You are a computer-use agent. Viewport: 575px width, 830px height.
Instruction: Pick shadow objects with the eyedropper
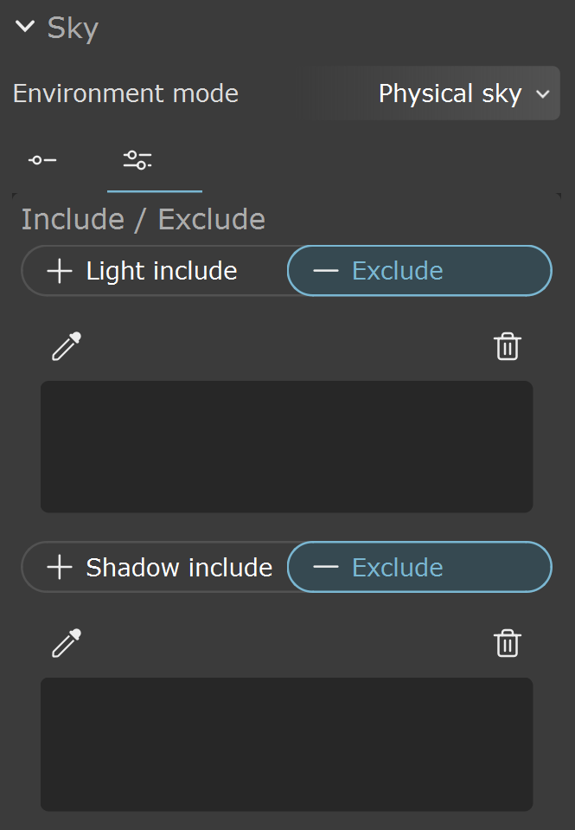point(67,642)
